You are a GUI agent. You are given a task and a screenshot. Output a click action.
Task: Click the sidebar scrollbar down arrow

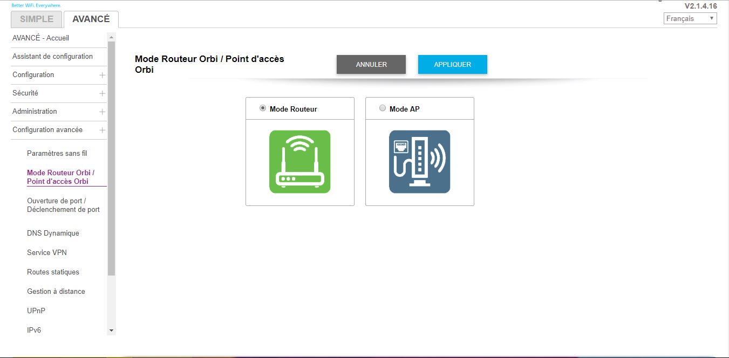pos(112,330)
